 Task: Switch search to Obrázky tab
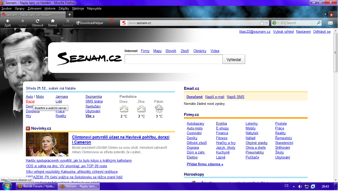point(200,51)
